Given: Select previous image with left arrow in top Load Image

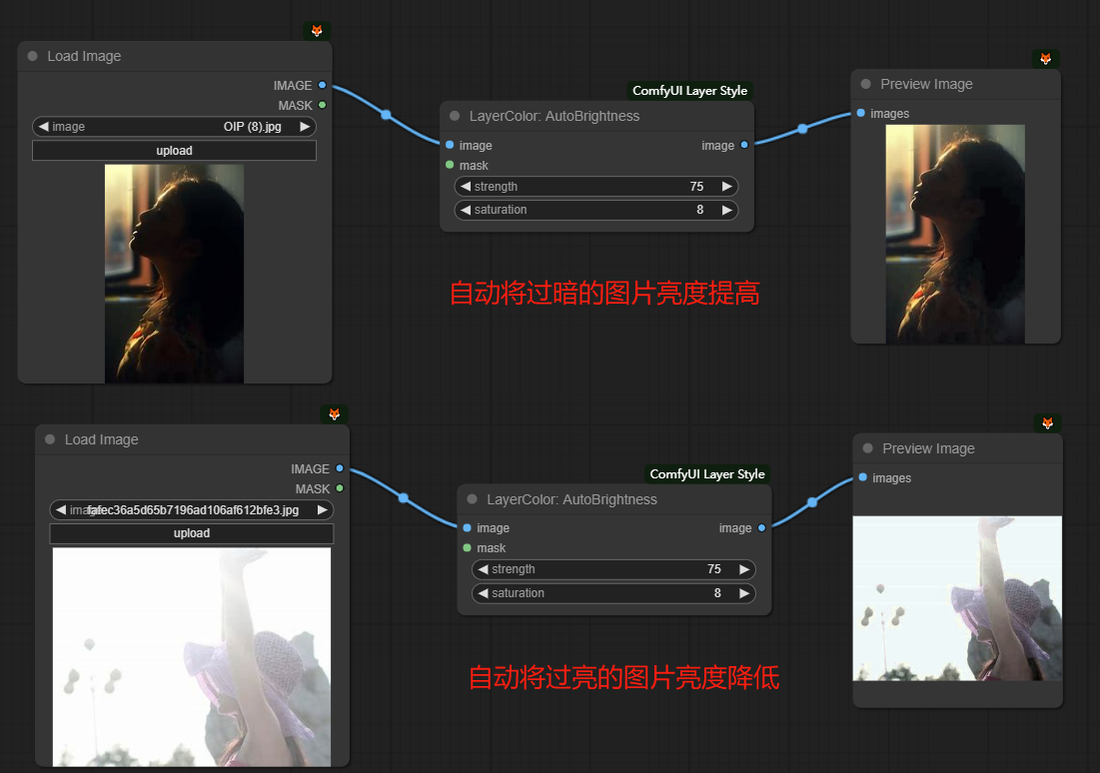Looking at the screenshot, I should tap(44, 127).
